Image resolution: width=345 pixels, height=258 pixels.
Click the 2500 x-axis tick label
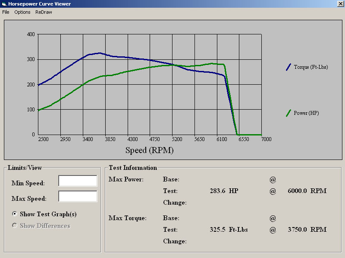(44, 139)
